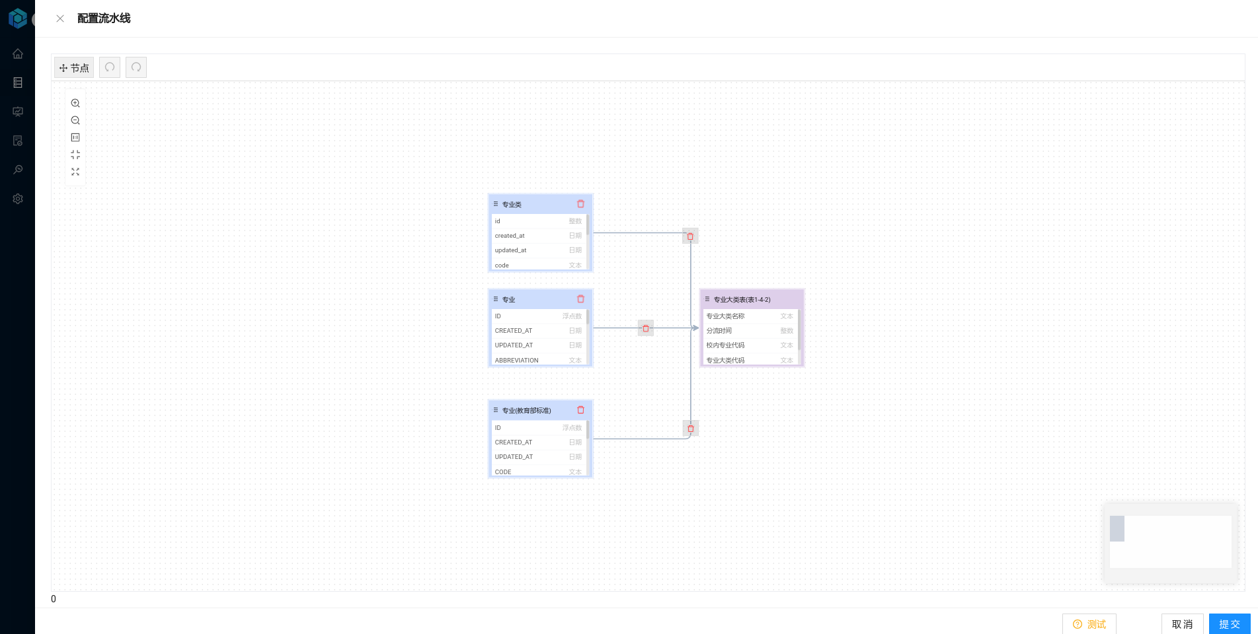Select the 专业(教育部标准) node title
The height and width of the screenshot is (634, 1258).
coord(526,411)
